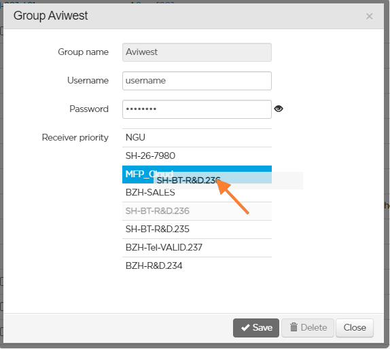Screen dimensions: 390x349
Task: Click the Receiver priority label
Action: point(75,137)
